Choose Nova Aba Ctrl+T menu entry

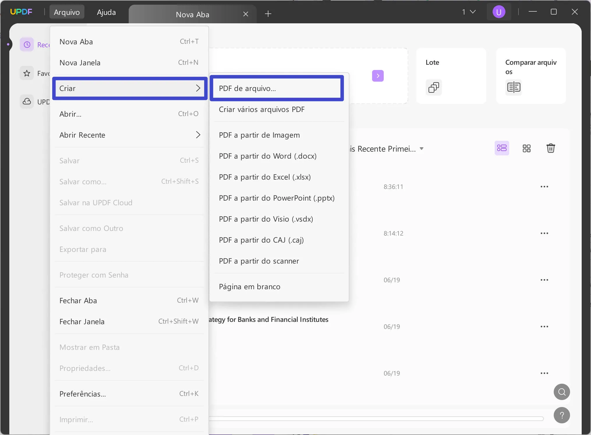pos(129,42)
